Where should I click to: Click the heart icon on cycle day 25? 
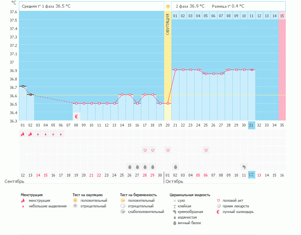click(206, 150)
